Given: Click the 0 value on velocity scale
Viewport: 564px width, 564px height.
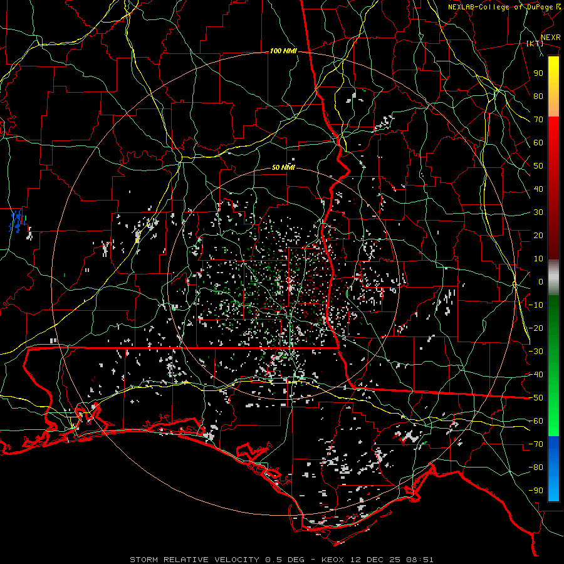Looking at the screenshot, I should coord(541,281).
